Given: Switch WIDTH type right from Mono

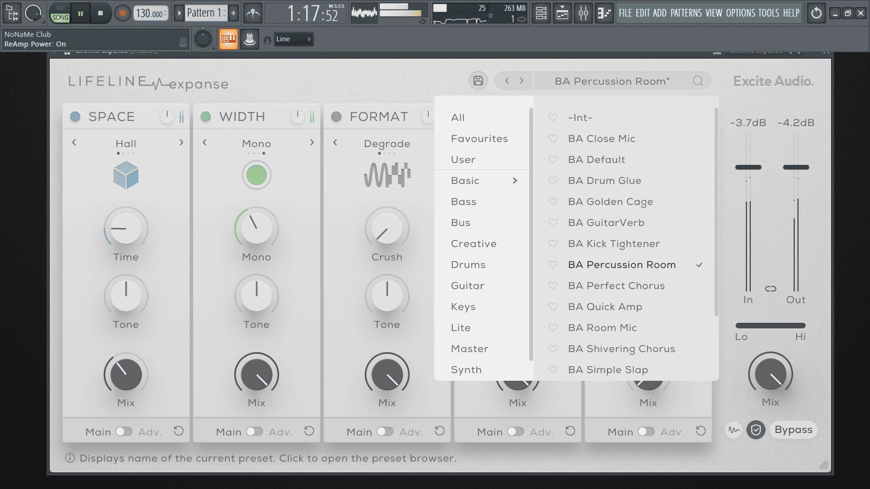Looking at the screenshot, I should (312, 143).
